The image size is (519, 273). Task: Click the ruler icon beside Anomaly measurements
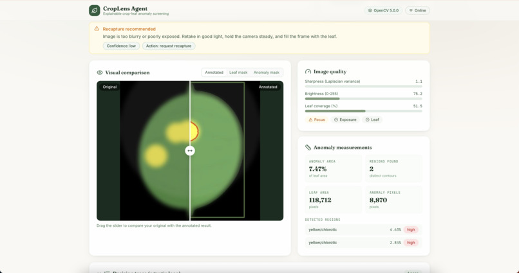click(308, 148)
